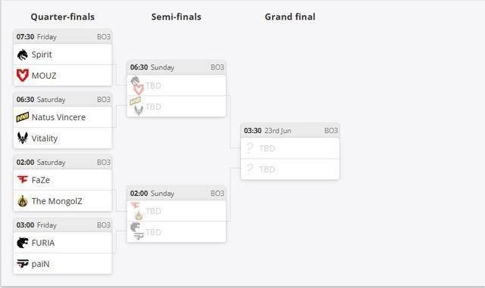The image size is (485, 288).
Task: Open the 02:00 Saturday quarter-final match header
Action: [x=63, y=163]
